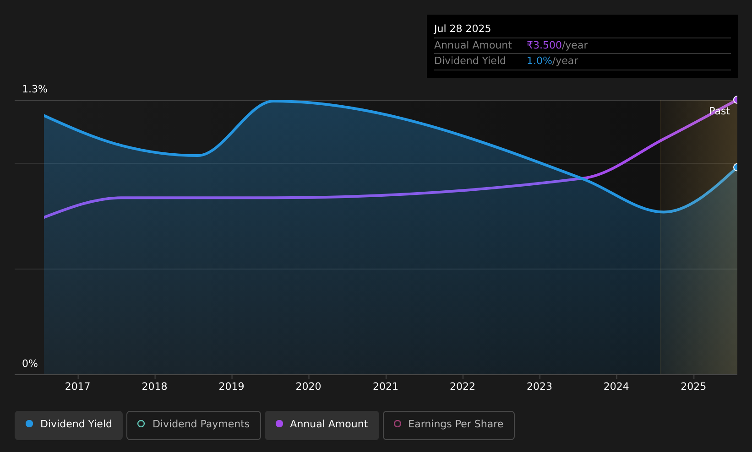Click the 2021 x-axis label

click(x=386, y=387)
